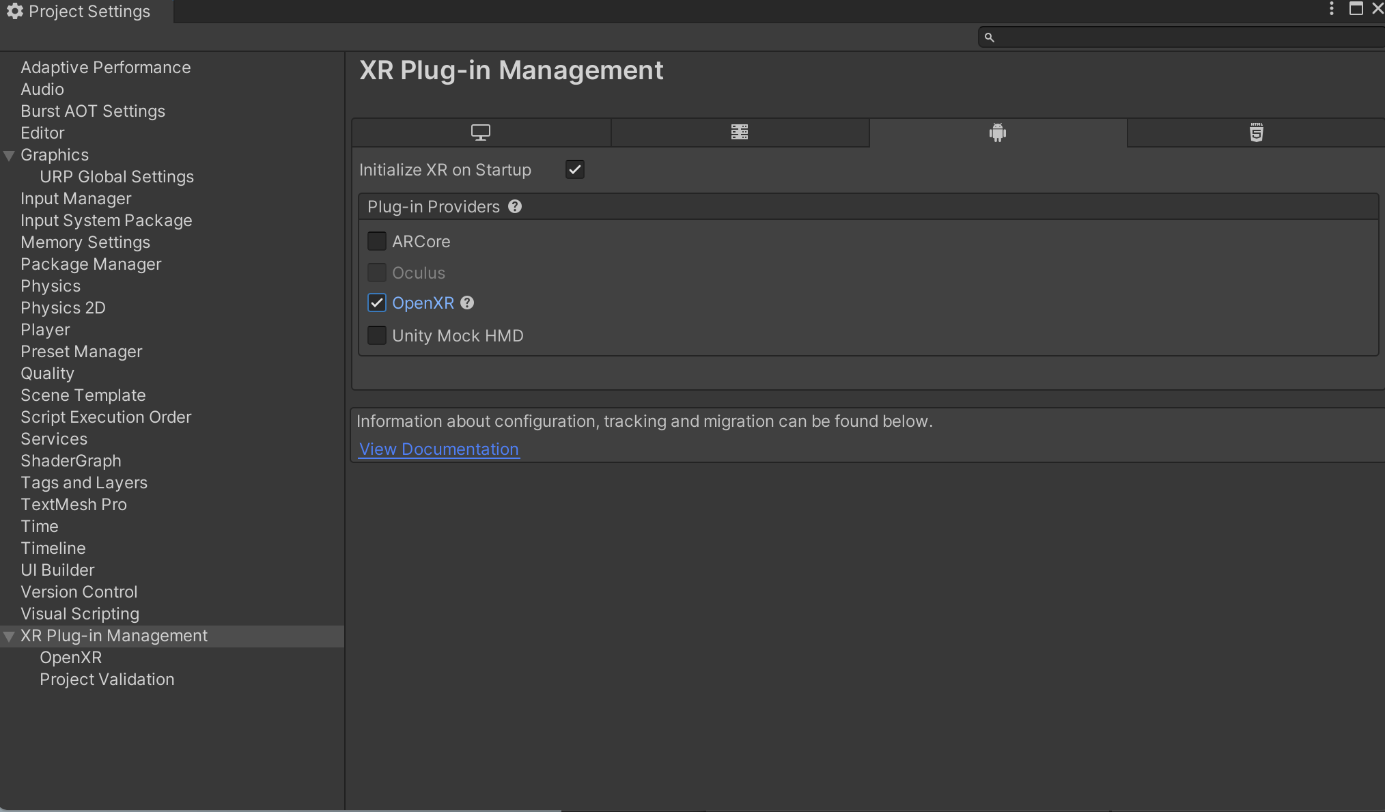Collapse the XR Plug-in Management tree arrow
This screenshot has height=812, width=1385.
point(10,636)
